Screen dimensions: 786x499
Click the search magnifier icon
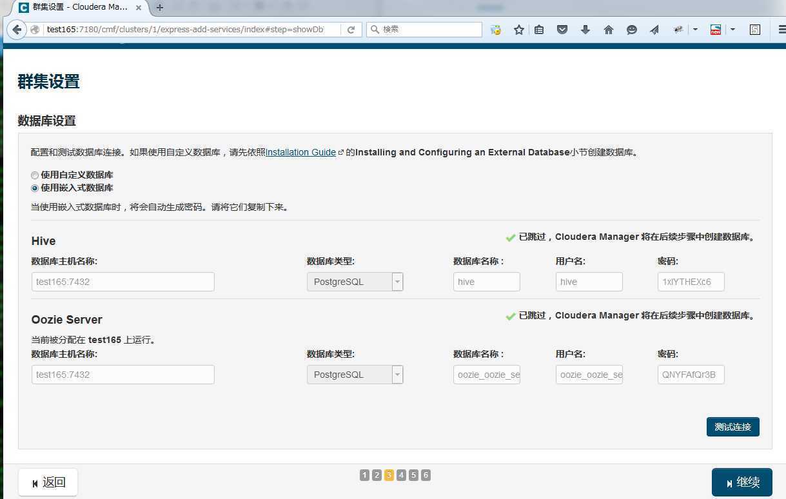[x=375, y=30]
